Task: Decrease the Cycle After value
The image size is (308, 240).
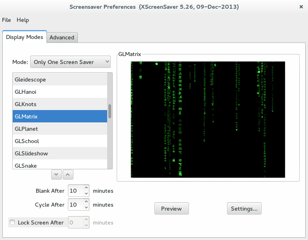Action: coord(86,207)
